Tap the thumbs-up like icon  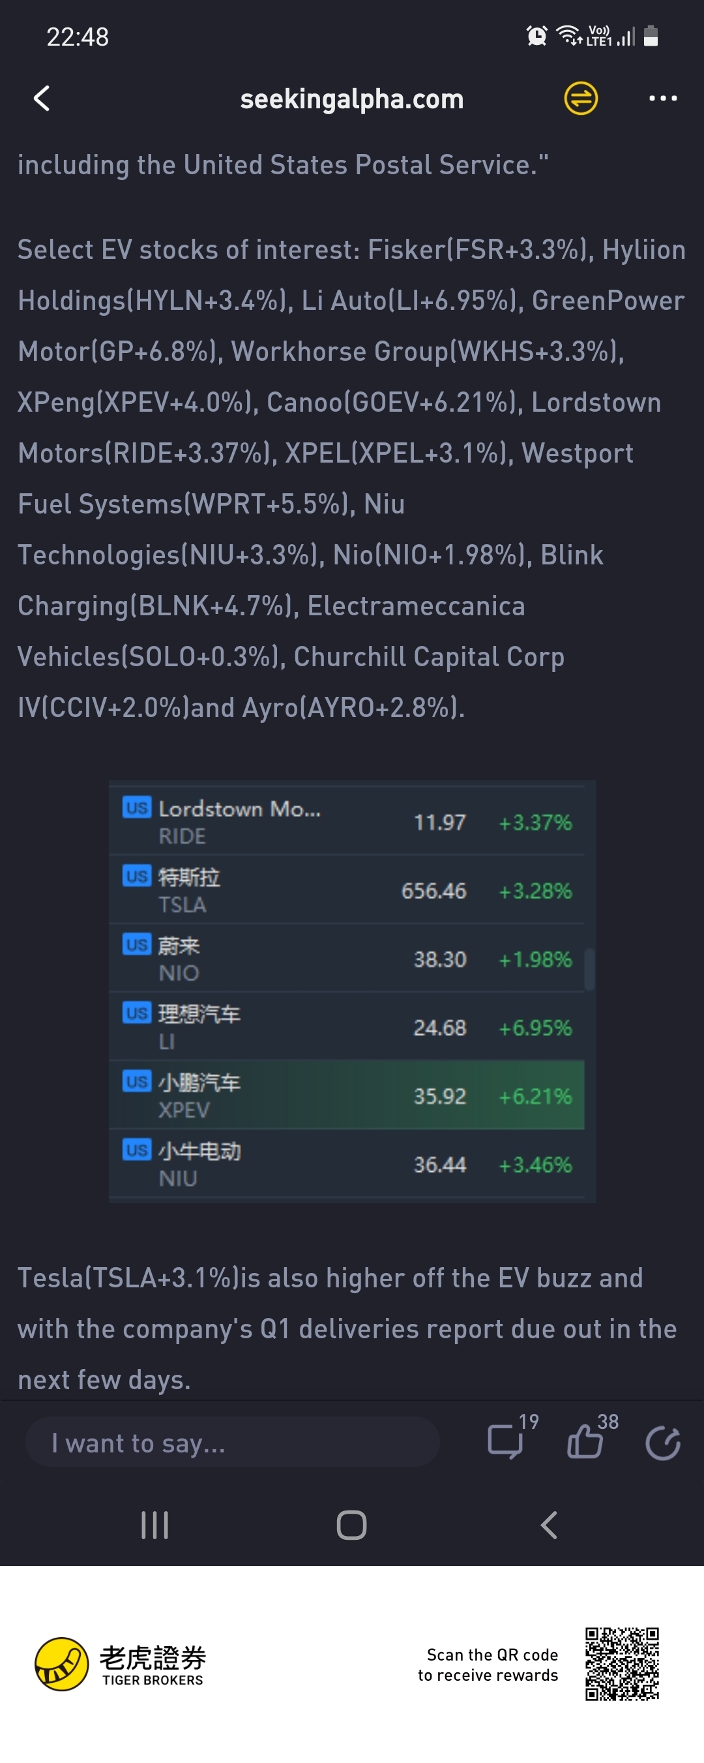585,1441
